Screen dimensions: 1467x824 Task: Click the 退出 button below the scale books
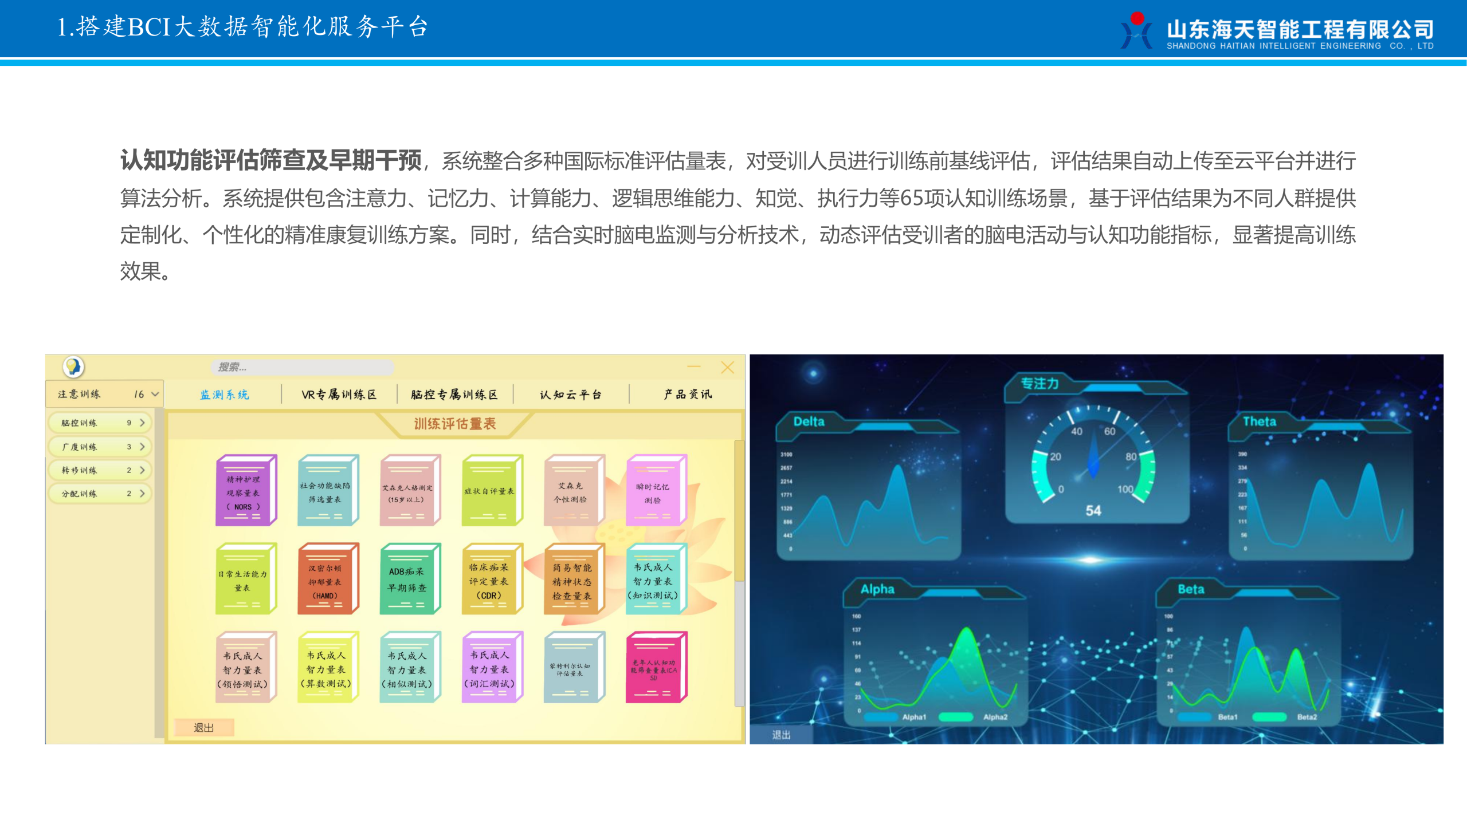tap(204, 728)
